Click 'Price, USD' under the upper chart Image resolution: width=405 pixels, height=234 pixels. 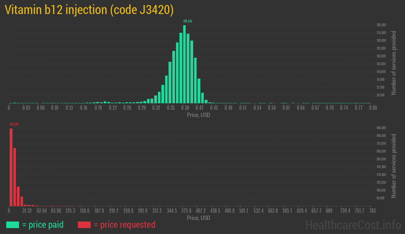[x=198, y=115]
